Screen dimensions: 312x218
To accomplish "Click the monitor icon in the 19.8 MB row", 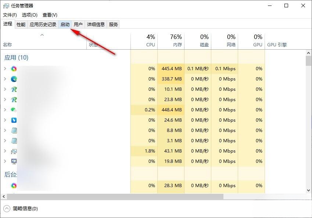I will (x=14, y=161).
